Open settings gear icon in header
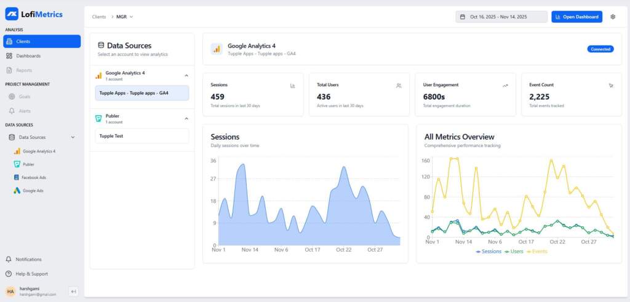The width and height of the screenshot is (630, 302). pyautogui.click(x=613, y=17)
